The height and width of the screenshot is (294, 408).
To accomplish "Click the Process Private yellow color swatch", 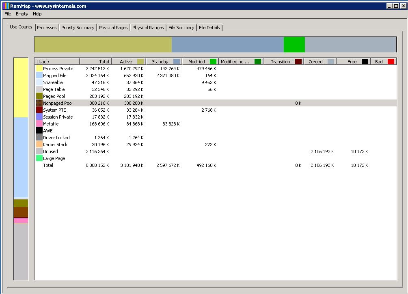I will (39, 69).
